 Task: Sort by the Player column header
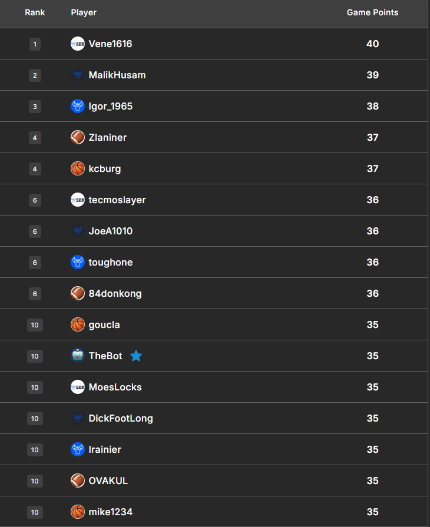point(84,12)
